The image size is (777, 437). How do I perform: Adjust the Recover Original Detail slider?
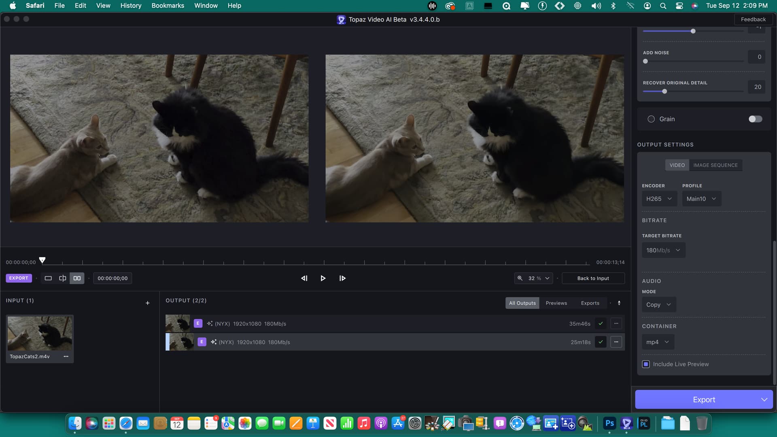[x=664, y=91]
